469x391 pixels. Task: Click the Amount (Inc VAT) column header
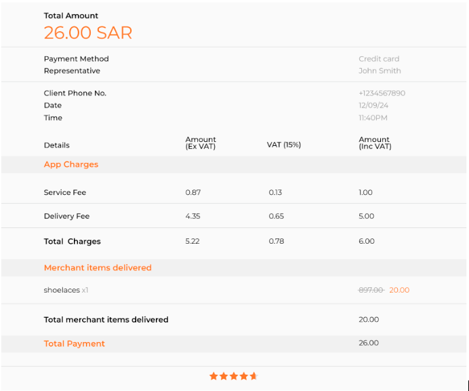tap(375, 143)
